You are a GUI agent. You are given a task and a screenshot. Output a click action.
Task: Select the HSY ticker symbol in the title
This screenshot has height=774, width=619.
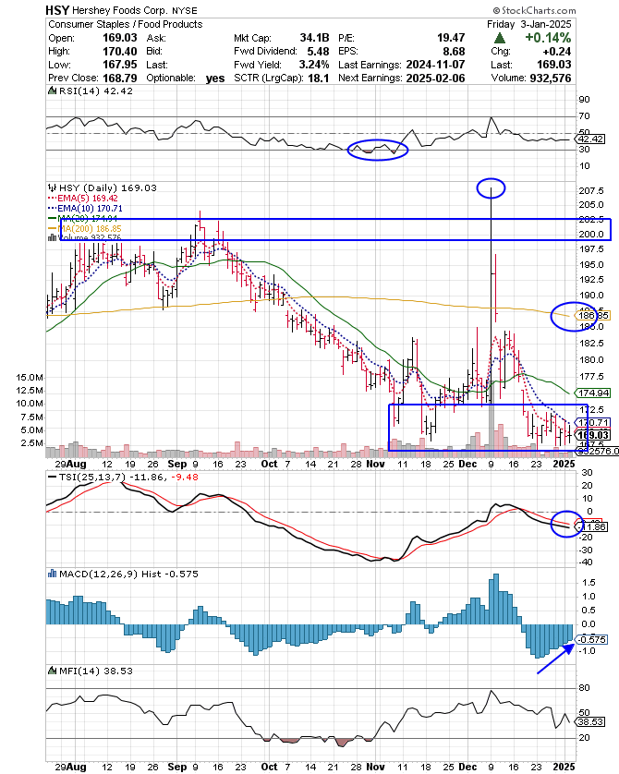[x=57, y=10]
